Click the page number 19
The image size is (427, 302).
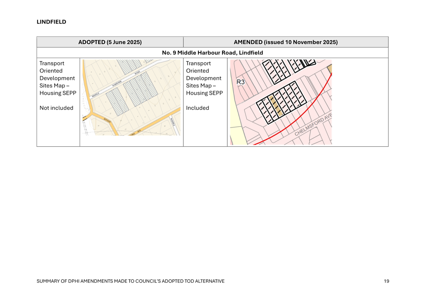tap(386, 281)
